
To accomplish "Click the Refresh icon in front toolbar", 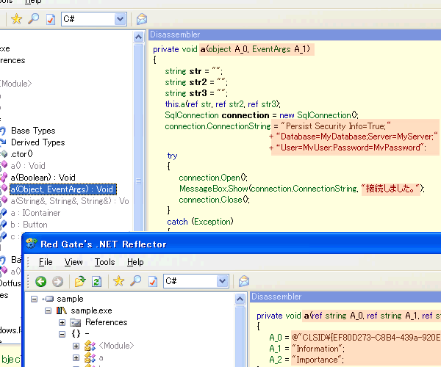I will pyautogui.click(x=96, y=281).
